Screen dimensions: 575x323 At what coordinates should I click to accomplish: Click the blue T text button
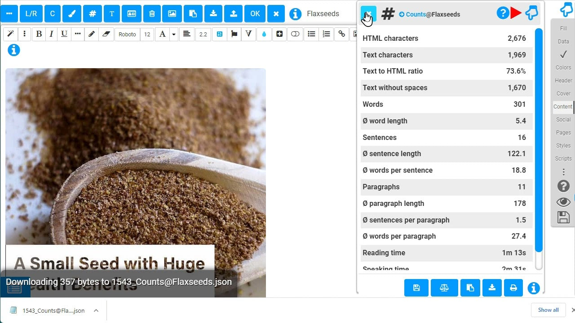tap(111, 13)
